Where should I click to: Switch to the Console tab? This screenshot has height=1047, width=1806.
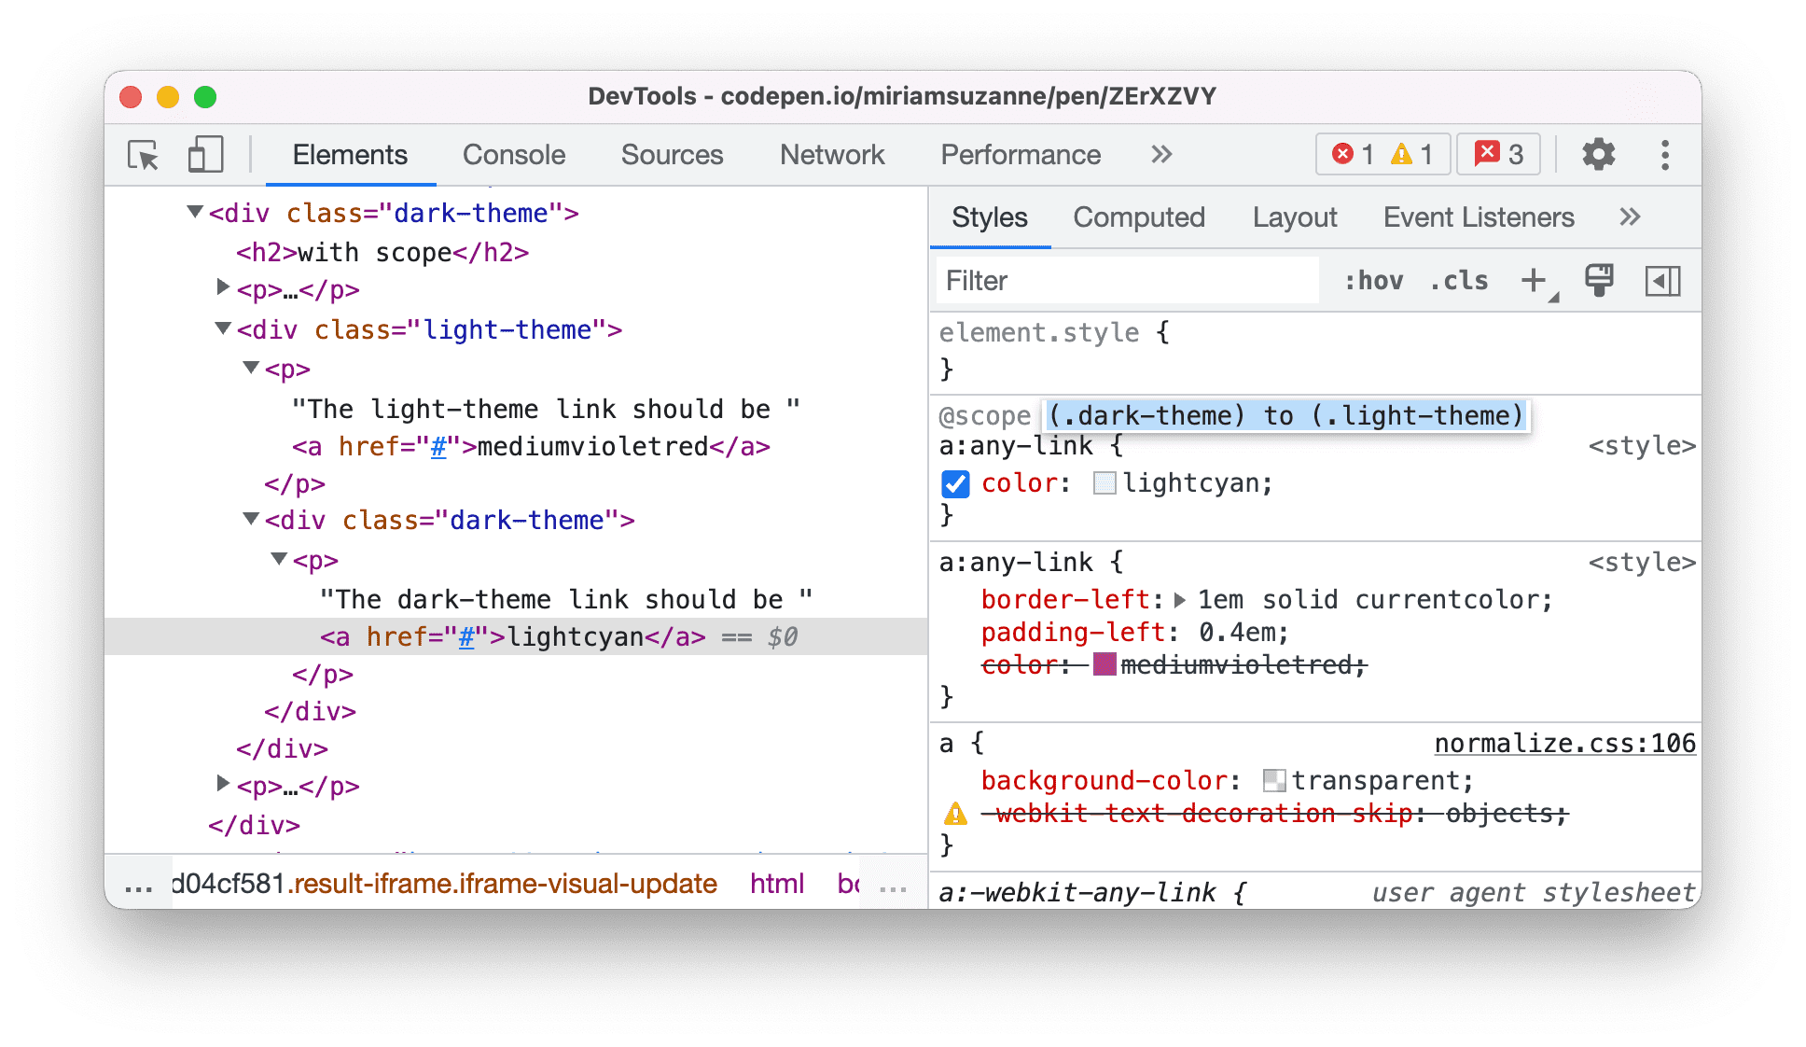pyautogui.click(x=514, y=157)
